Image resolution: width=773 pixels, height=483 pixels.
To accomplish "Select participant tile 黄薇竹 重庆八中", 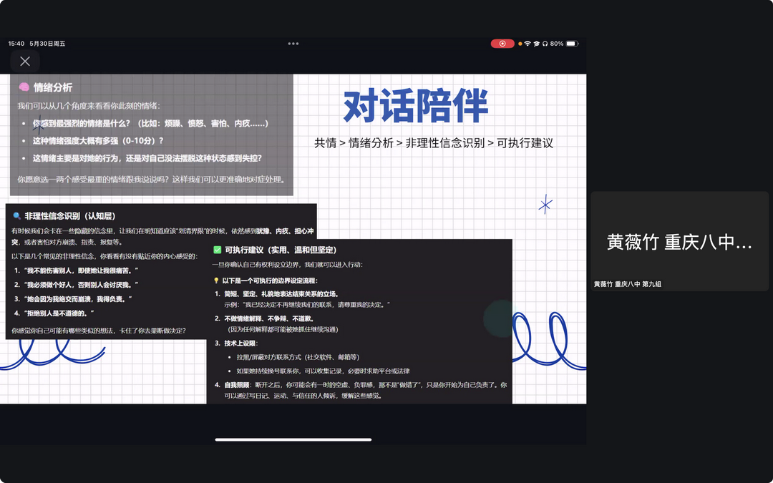I will (679, 241).
